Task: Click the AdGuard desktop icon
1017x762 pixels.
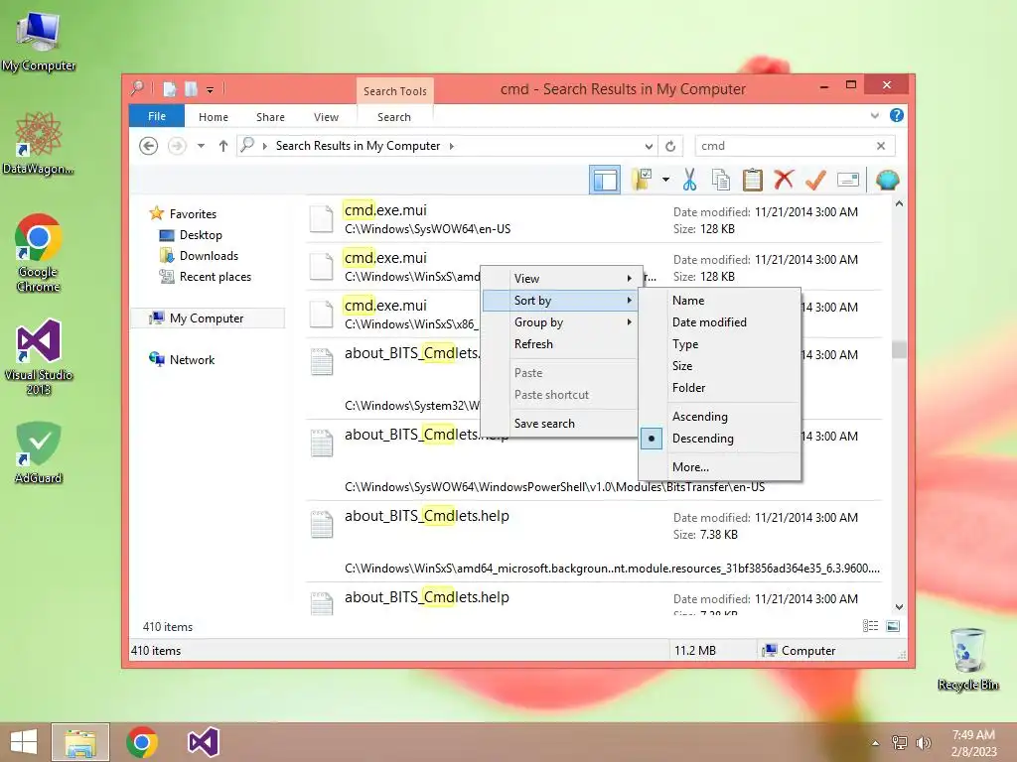Action: pyautogui.click(x=39, y=452)
